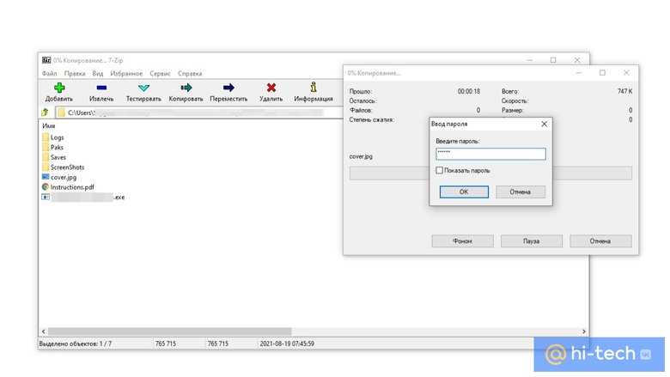Image resolution: width=670 pixels, height=377 pixels.
Task: Click the cover.jpg file name in the list
Action: tap(64, 177)
